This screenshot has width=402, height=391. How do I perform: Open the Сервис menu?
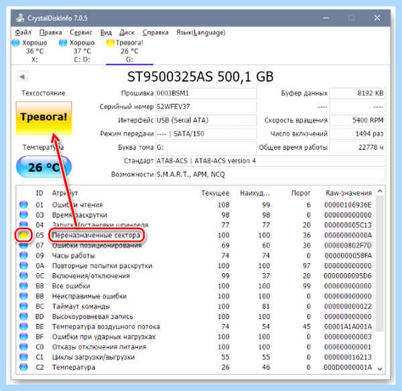[x=81, y=33]
